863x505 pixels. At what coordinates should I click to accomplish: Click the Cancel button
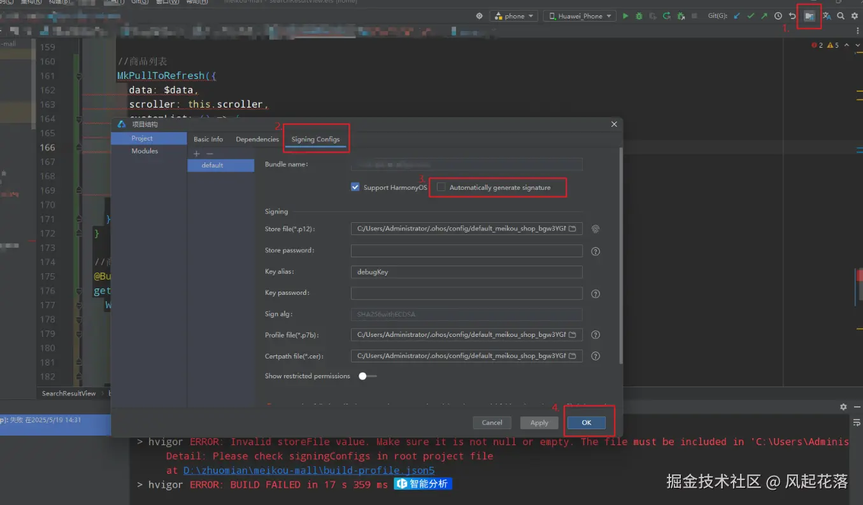click(x=492, y=422)
